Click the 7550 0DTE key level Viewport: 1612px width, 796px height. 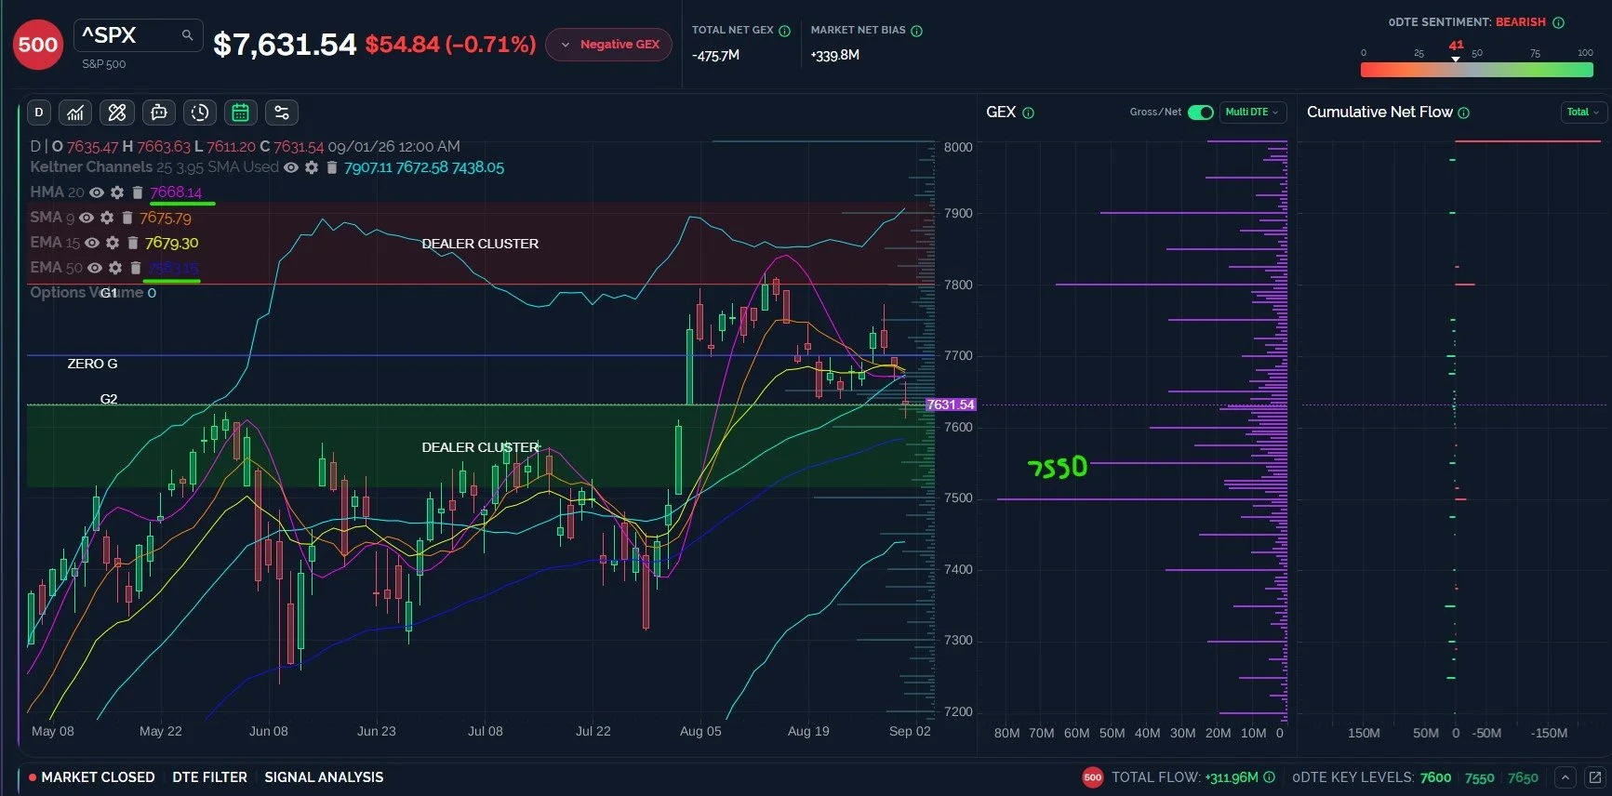[1479, 777]
